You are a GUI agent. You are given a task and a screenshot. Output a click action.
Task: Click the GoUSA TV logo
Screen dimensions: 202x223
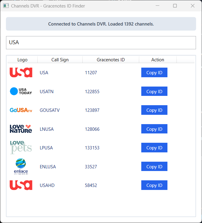[21, 110]
